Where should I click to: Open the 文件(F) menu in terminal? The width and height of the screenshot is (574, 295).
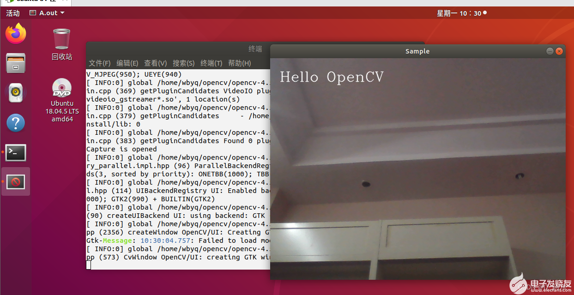[100, 63]
